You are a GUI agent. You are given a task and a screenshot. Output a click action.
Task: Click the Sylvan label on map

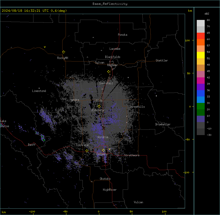(100, 63)
